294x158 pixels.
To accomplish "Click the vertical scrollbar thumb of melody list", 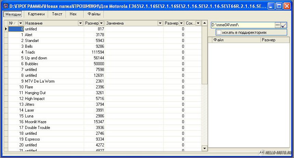I will pyautogui.click(x=204, y=55).
